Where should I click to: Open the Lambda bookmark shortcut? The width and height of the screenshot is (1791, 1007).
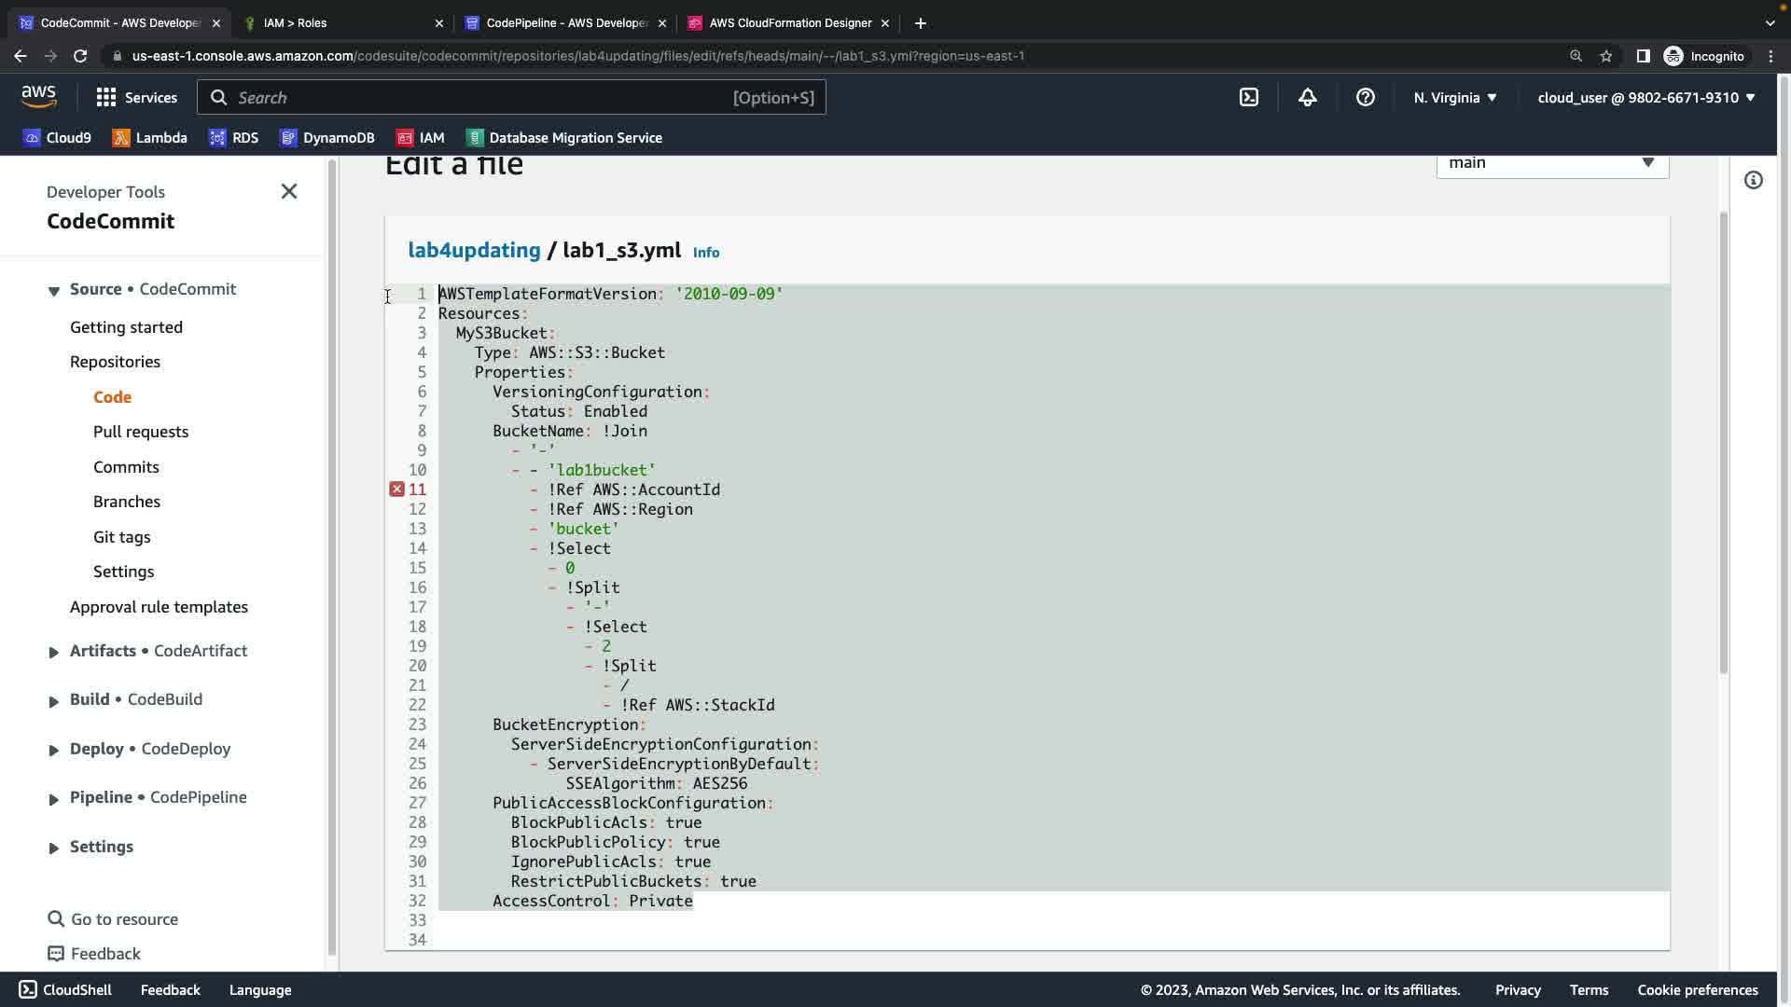(x=149, y=137)
